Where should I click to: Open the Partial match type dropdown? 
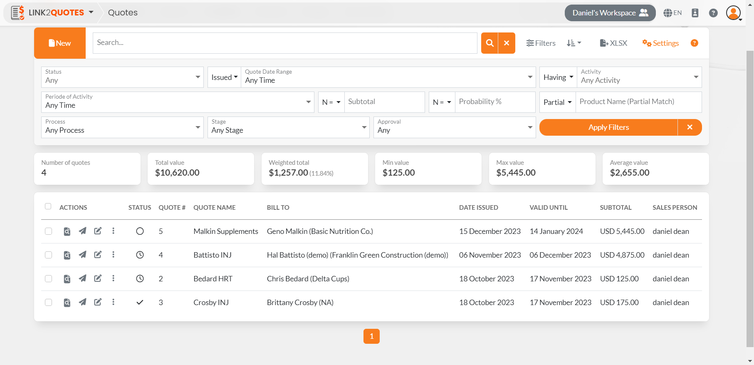tap(558, 102)
